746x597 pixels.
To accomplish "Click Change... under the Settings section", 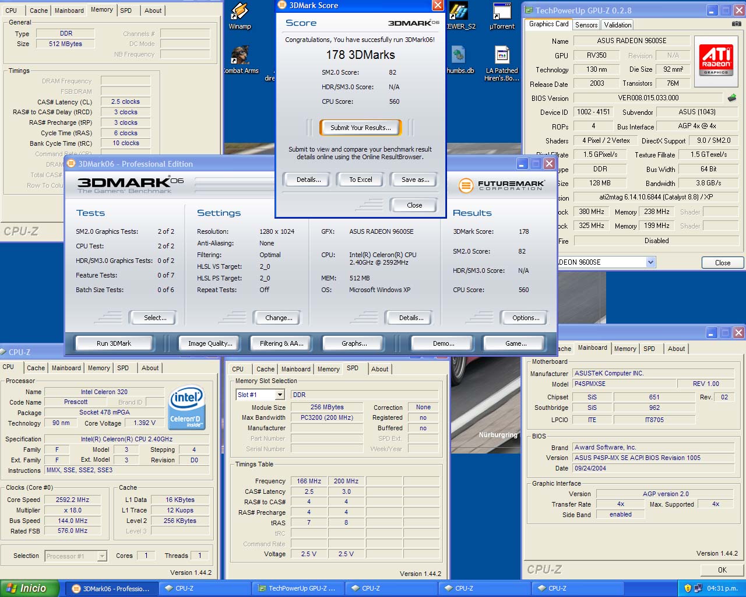I will pos(279,318).
